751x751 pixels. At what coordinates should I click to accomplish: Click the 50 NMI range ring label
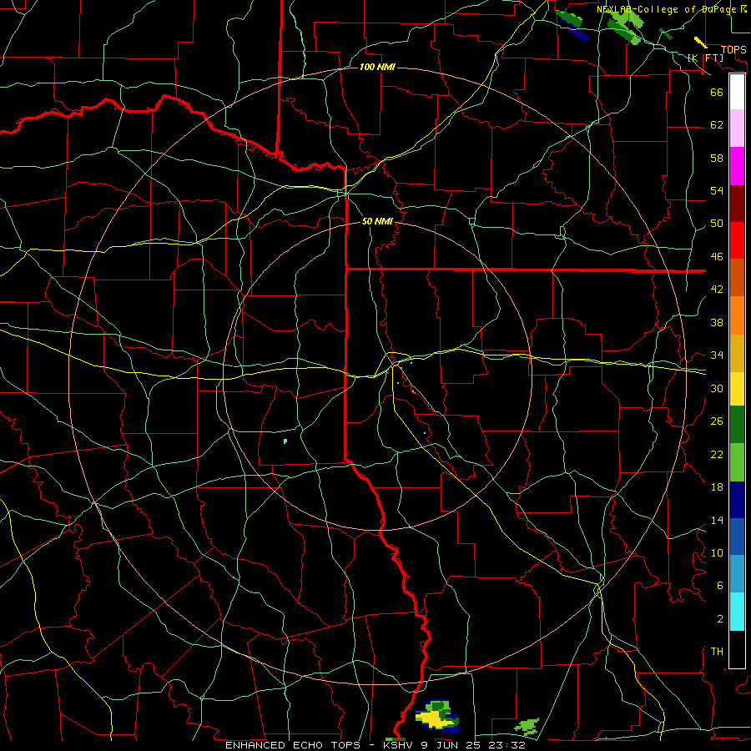377,221
